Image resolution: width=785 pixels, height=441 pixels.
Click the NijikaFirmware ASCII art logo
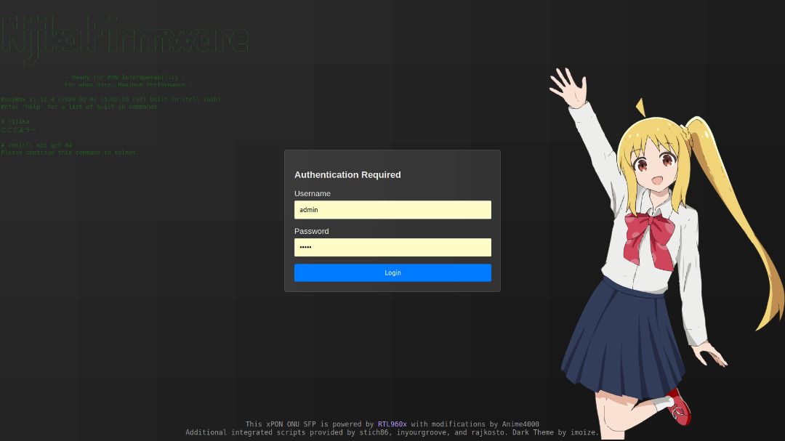[x=124, y=39]
